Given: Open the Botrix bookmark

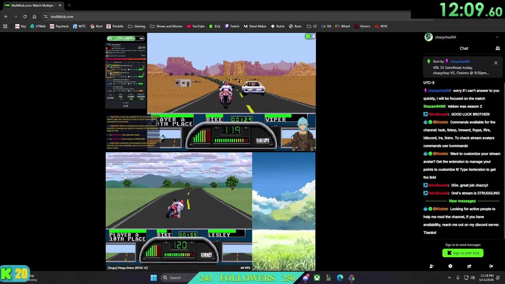Looking at the screenshot, I should pyautogui.click(x=277, y=26).
